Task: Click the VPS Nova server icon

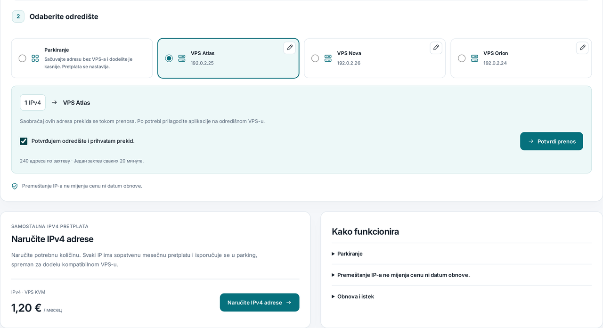Action: pyautogui.click(x=328, y=58)
